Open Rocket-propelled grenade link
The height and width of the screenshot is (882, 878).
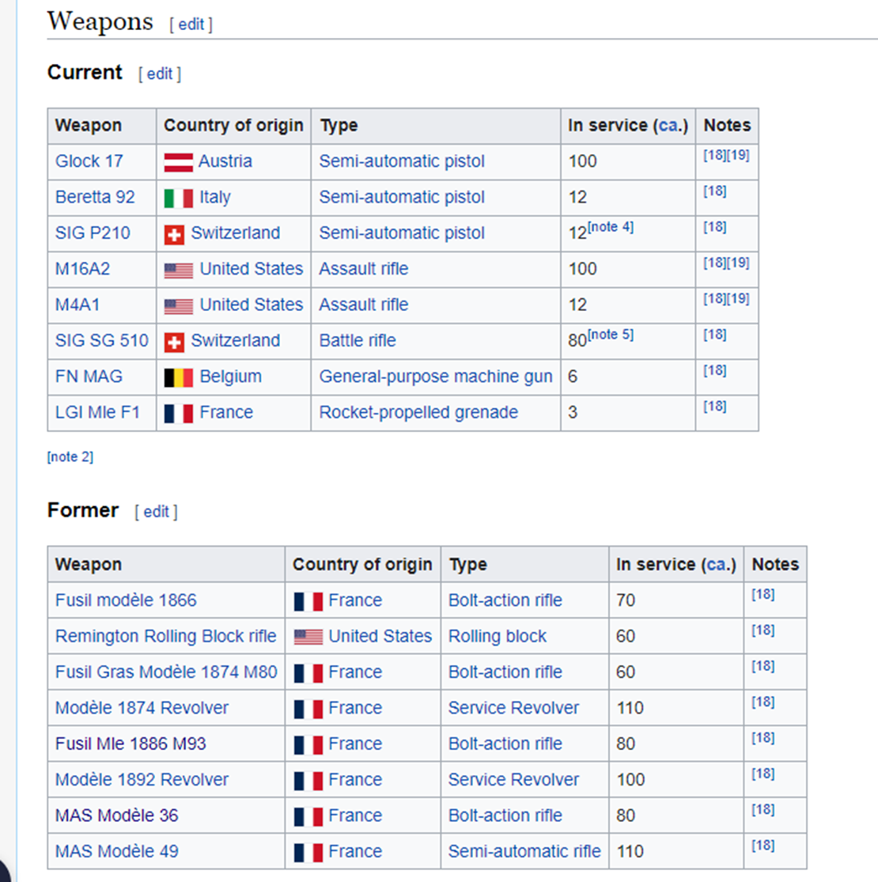(x=418, y=412)
